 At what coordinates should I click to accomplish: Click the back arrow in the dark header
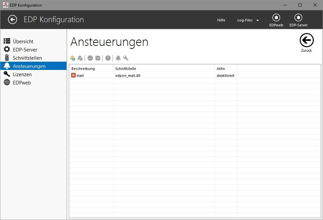[x=13, y=19]
